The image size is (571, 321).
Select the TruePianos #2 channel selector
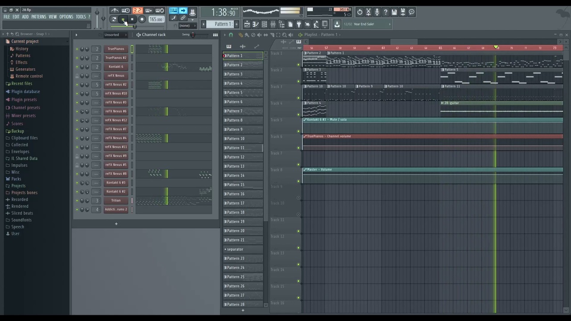[132, 58]
